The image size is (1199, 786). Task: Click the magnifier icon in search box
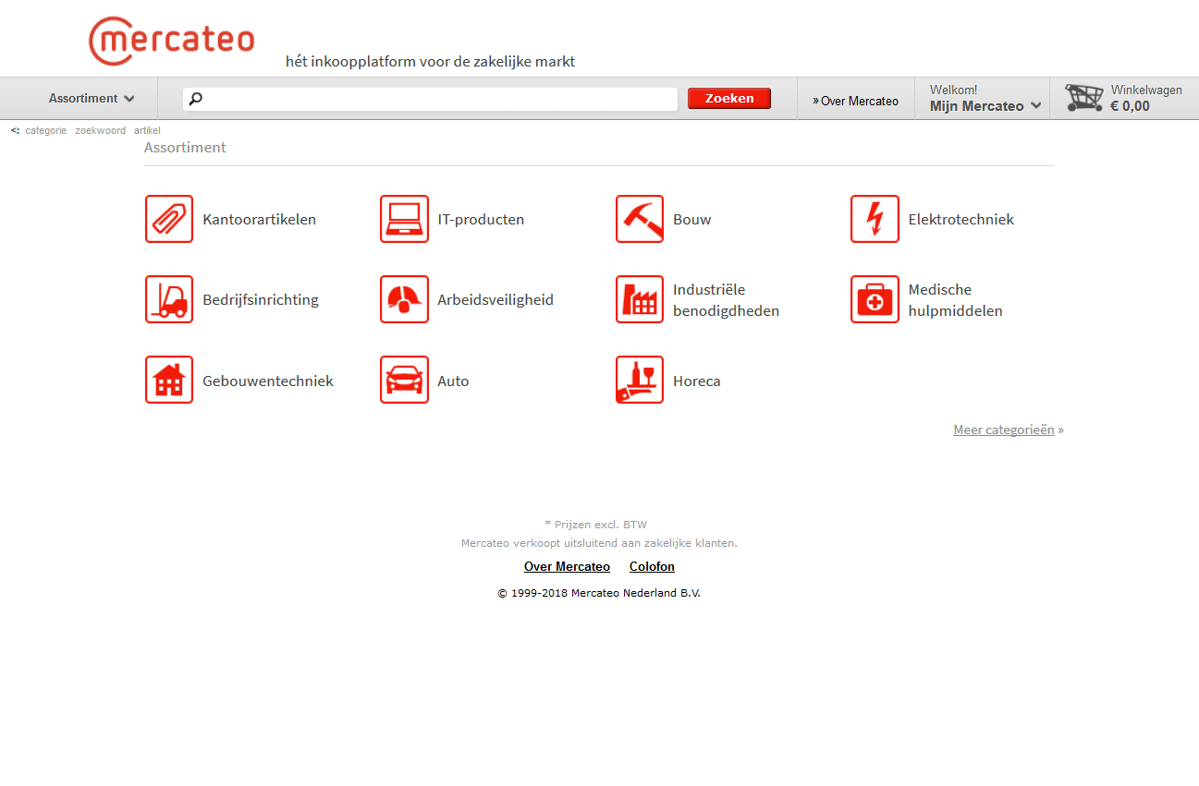pyautogui.click(x=196, y=99)
